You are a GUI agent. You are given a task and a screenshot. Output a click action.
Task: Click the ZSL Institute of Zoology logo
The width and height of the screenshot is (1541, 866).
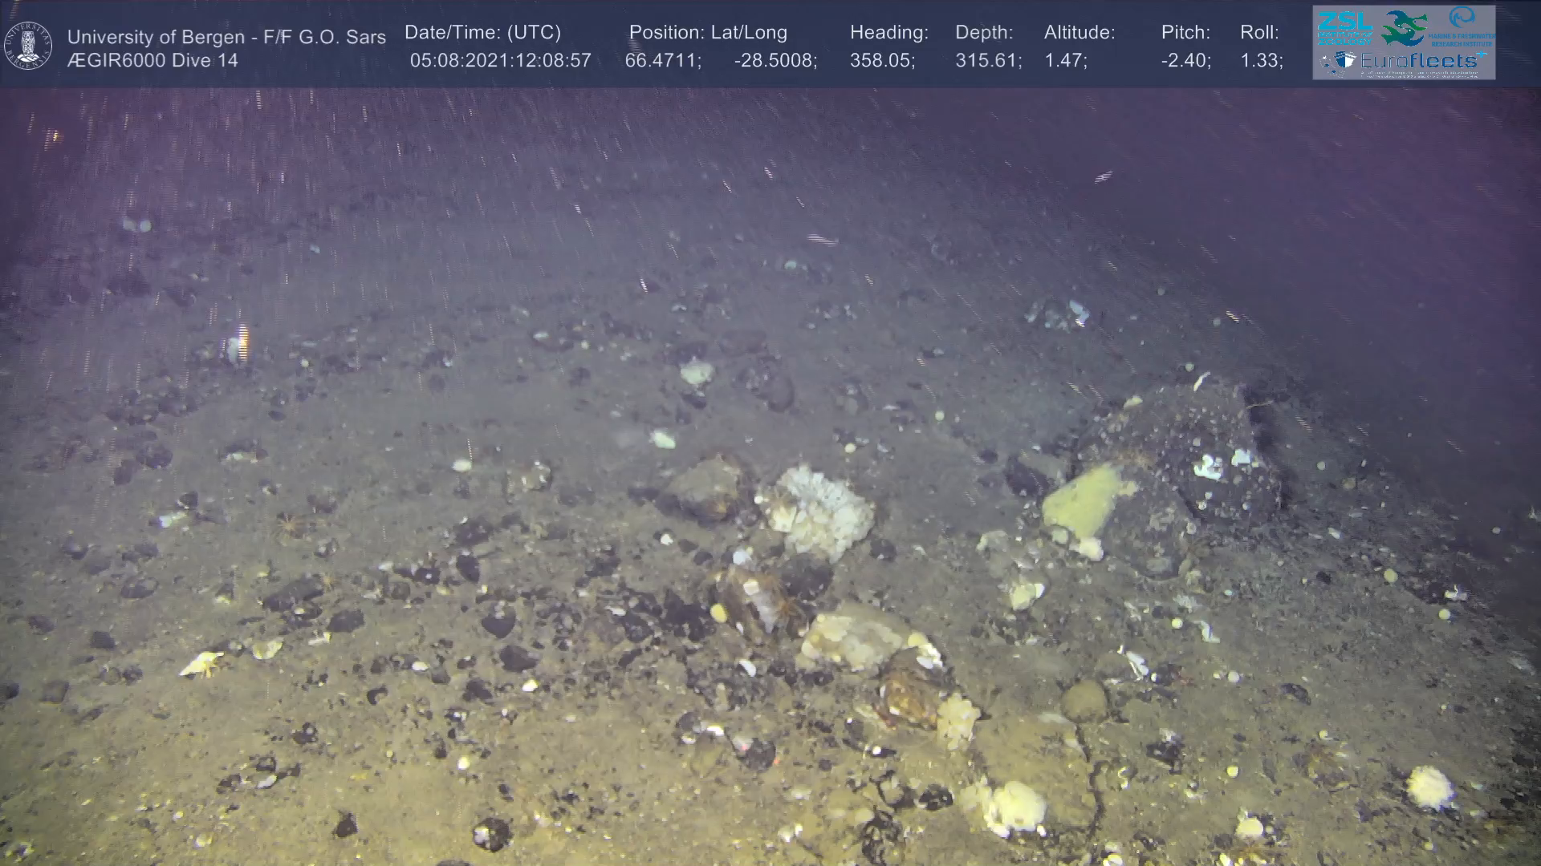tap(1344, 28)
